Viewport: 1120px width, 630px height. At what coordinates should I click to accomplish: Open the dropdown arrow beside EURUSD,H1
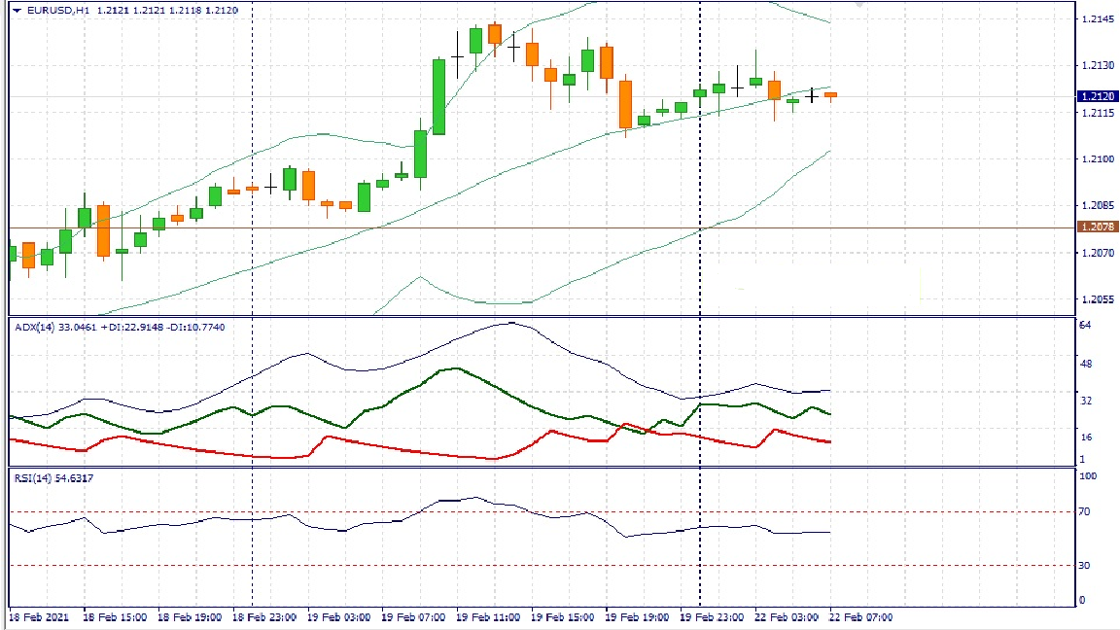click(16, 10)
